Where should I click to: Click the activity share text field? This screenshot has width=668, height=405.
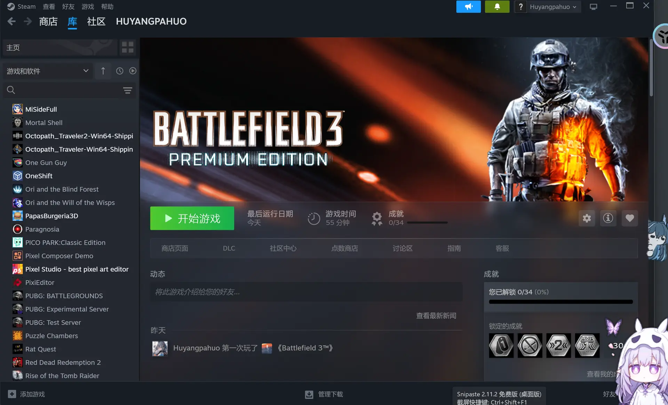pyautogui.click(x=306, y=292)
